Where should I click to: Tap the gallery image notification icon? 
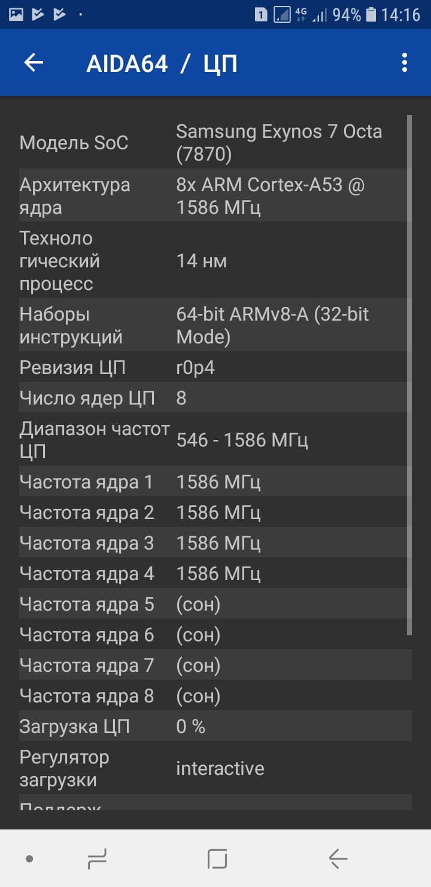pos(16,14)
